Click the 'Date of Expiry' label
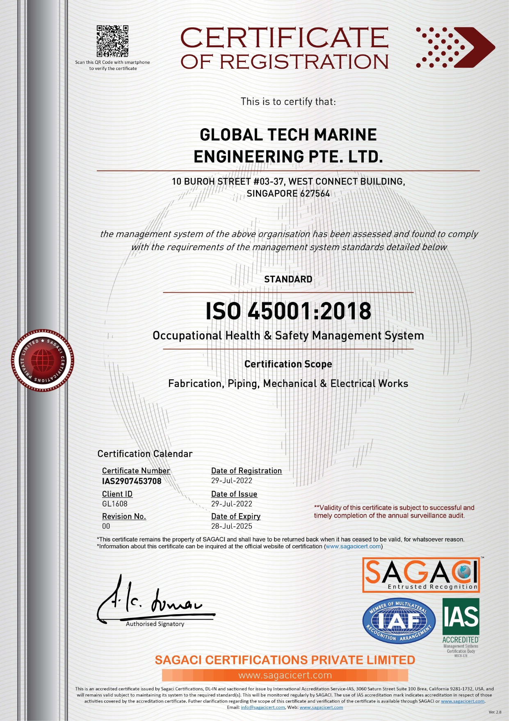The height and width of the screenshot is (721, 509). coord(236,516)
